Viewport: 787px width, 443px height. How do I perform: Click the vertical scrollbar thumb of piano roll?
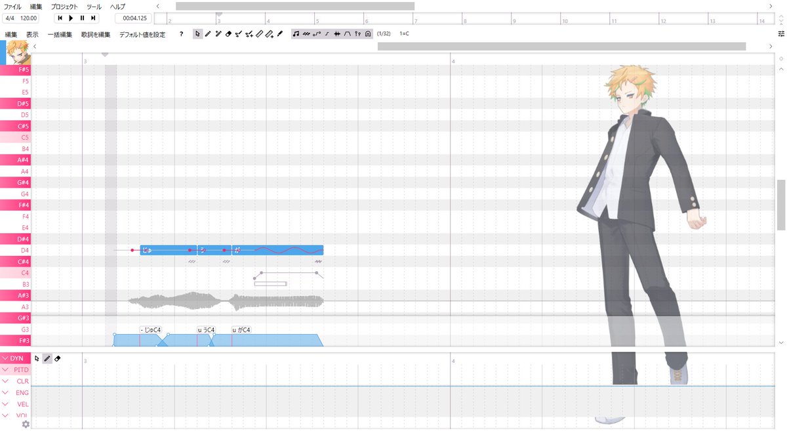[781, 205]
